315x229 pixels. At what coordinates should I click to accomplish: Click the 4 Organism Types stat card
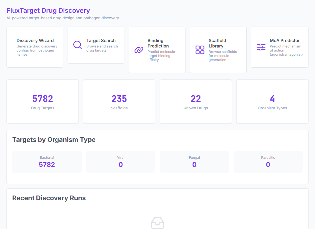[272, 101]
